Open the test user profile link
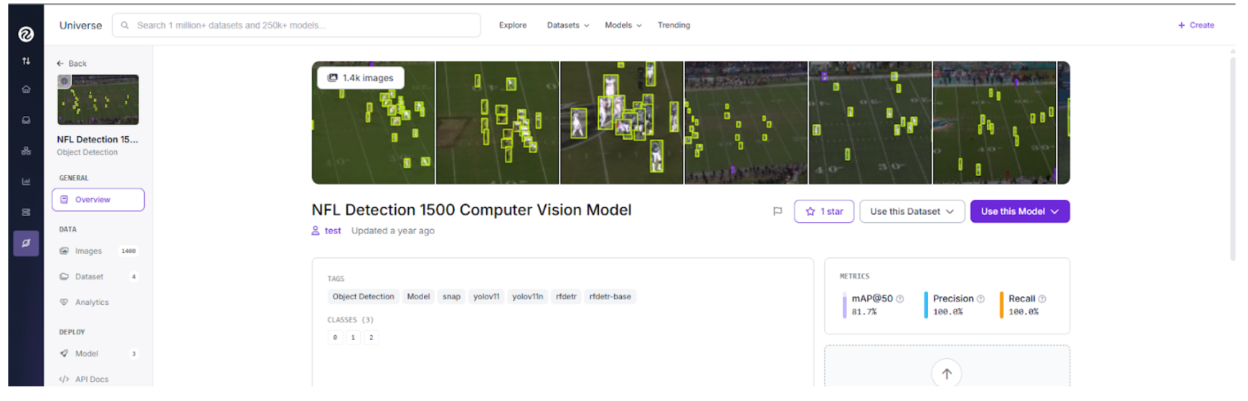The image size is (1248, 401). [333, 231]
